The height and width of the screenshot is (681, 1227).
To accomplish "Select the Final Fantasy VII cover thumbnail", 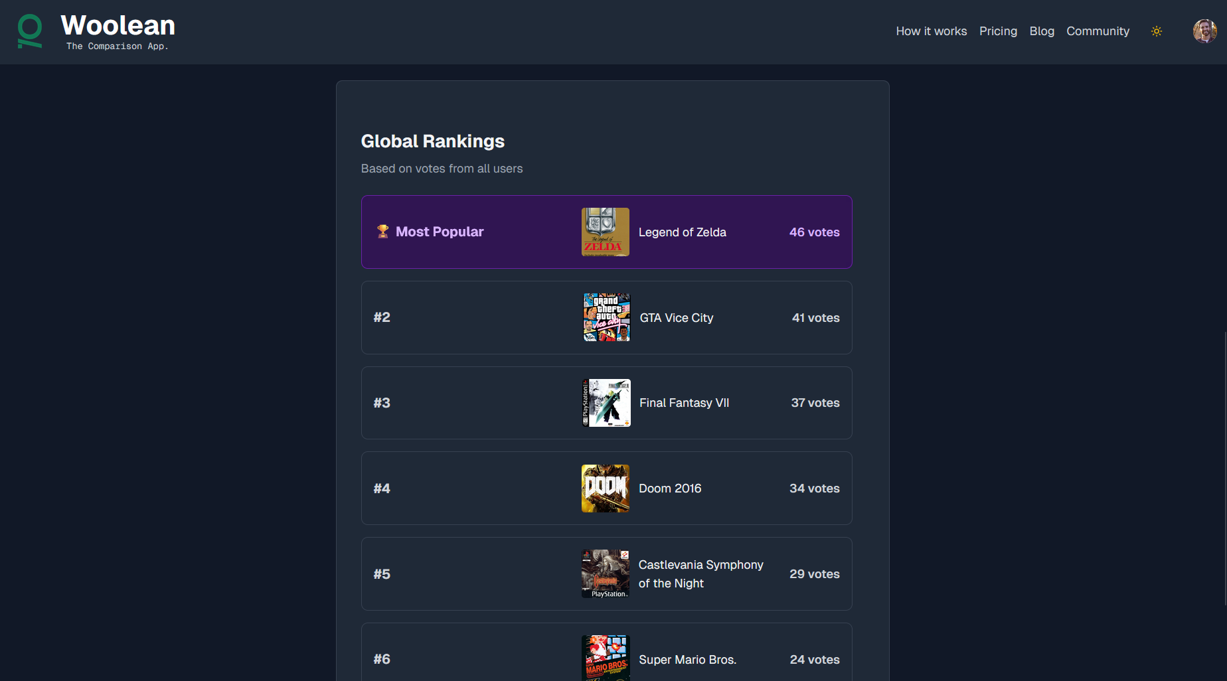I will tap(606, 403).
